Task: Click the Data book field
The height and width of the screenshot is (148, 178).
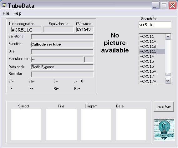Action: click(62, 67)
